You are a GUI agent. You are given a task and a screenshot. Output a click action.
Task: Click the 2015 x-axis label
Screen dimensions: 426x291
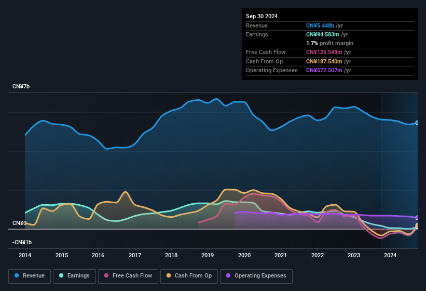62,255
